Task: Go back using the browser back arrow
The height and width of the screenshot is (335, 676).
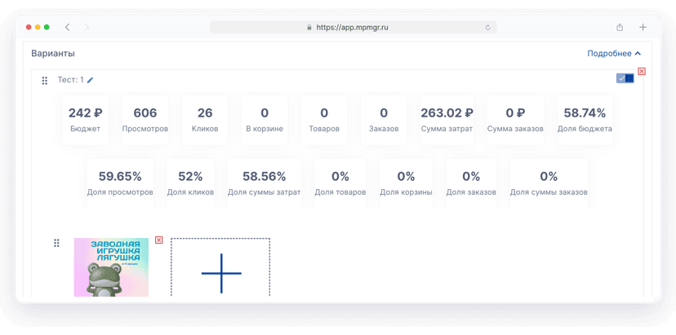Action: (x=68, y=27)
